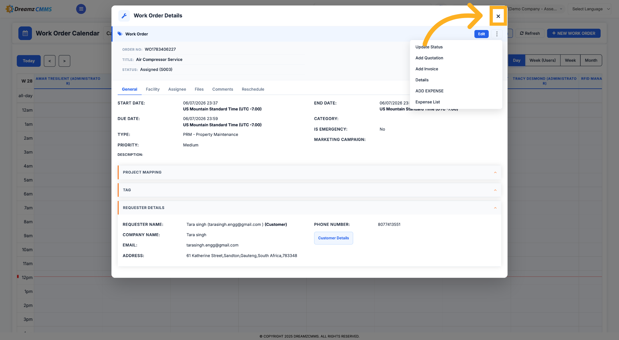Viewport: 619px width, 340px height.
Task: Open the Customer Details button
Action: pyautogui.click(x=333, y=238)
